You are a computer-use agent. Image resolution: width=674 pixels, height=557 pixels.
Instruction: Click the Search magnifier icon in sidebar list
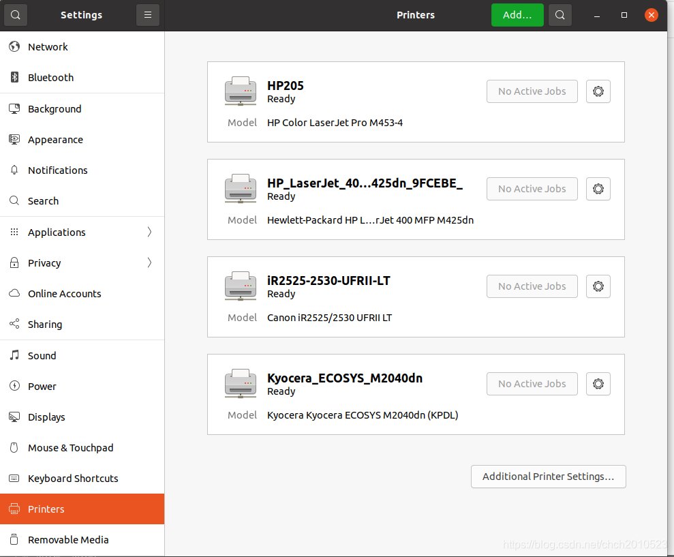pos(14,201)
